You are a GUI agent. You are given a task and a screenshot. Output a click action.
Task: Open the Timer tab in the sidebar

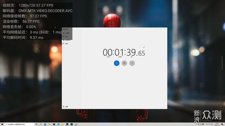(x=66, y=33)
